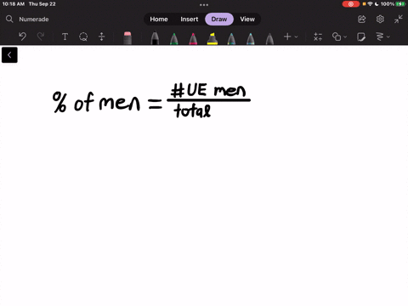Pick the pink Eraser tool

point(127,38)
